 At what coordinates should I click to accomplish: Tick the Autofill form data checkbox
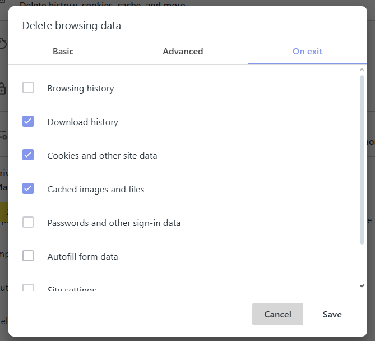tap(28, 256)
